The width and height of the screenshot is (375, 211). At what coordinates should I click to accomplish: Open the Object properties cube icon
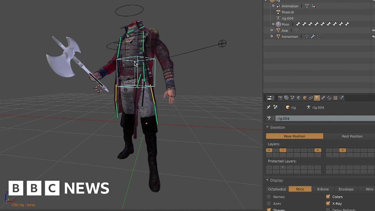point(304,98)
